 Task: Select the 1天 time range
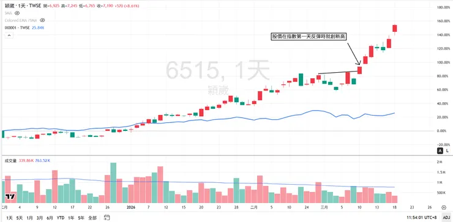[9, 217]
